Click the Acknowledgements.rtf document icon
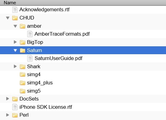166x120 pixels. pyautogui.click(x=15, y=10)
